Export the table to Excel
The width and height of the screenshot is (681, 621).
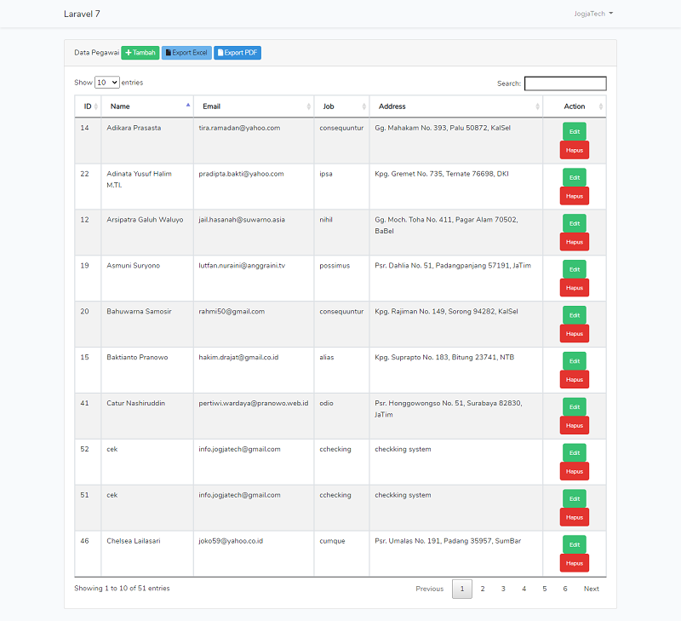pyautogui.click(x=186, y=53)
